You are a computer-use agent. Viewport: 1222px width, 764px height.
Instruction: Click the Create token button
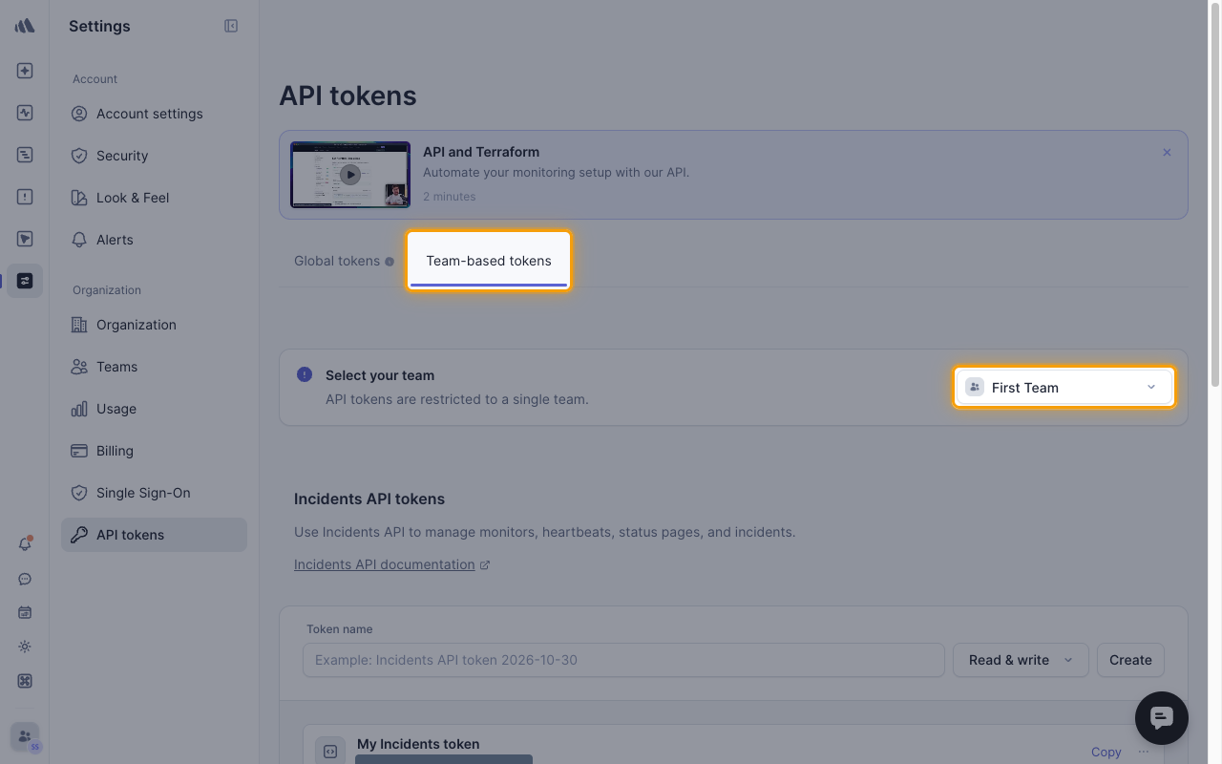pyautogui.click(x=1130, y=660)
